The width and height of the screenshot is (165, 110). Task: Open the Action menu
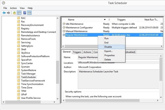point(13,8)
